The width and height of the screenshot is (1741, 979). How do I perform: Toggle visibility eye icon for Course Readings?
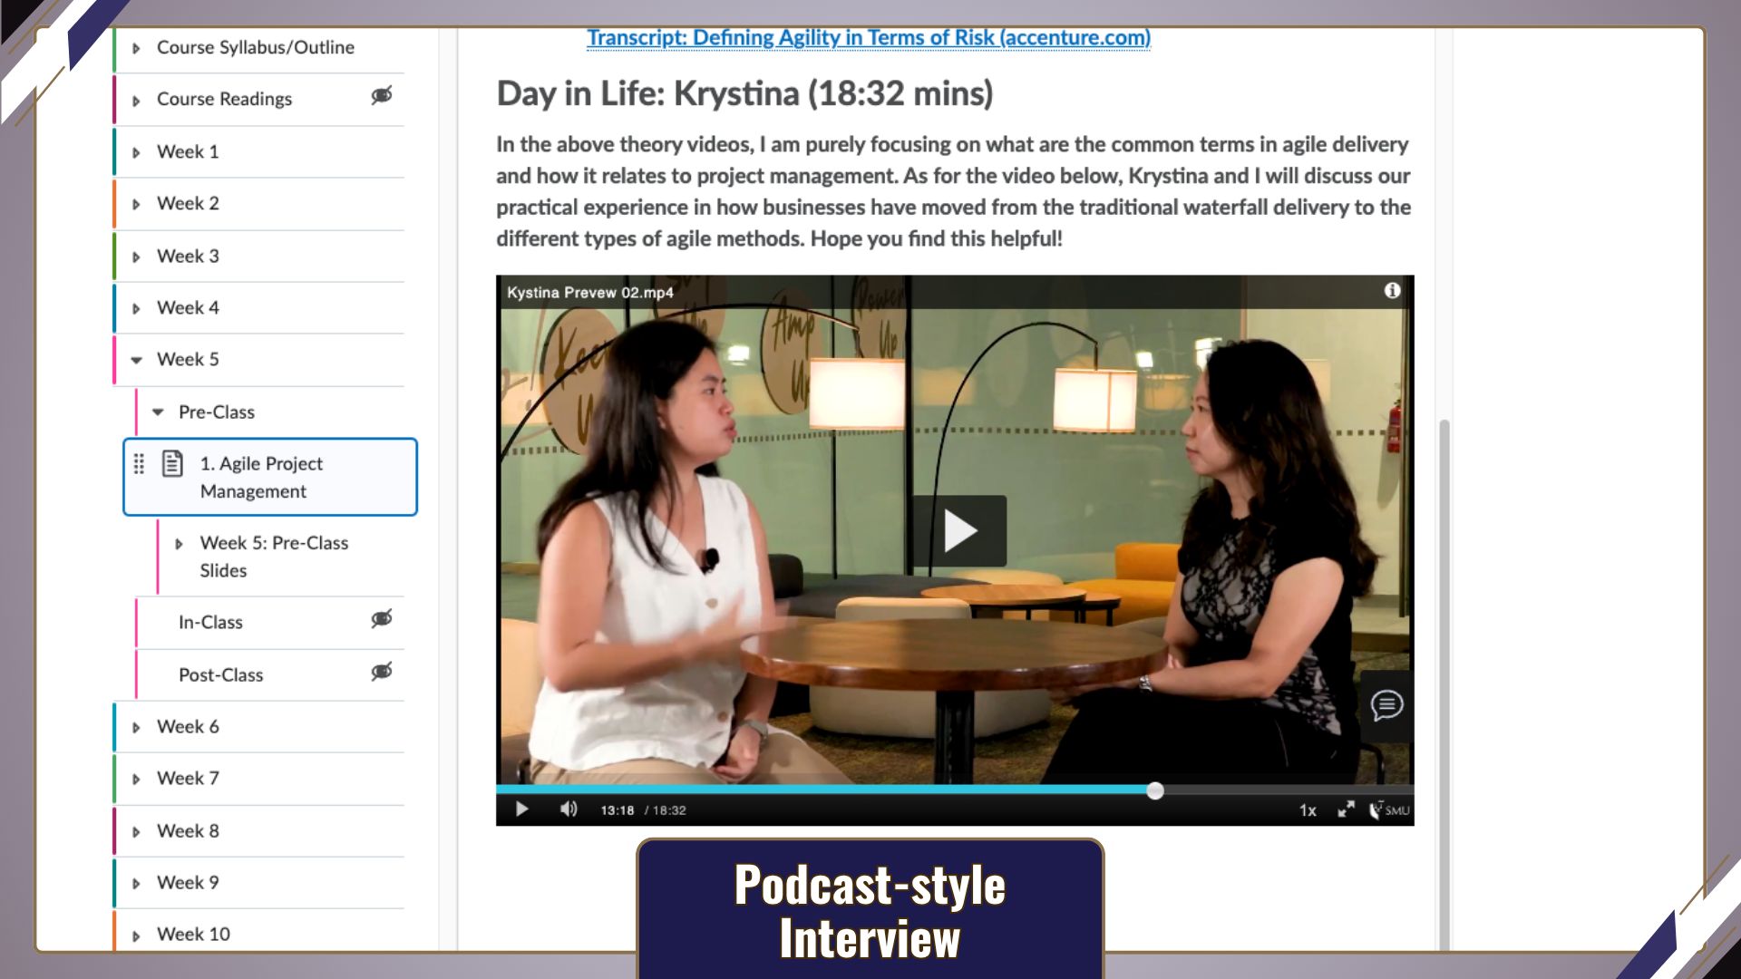(382, 96)
